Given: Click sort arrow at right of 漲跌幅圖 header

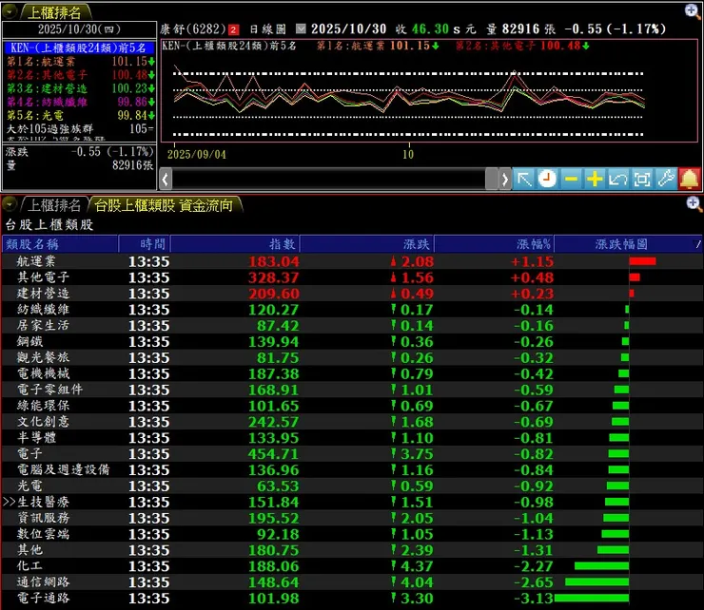Looking at the screenshot, I should pyautogui.click(x=696, y=244).
